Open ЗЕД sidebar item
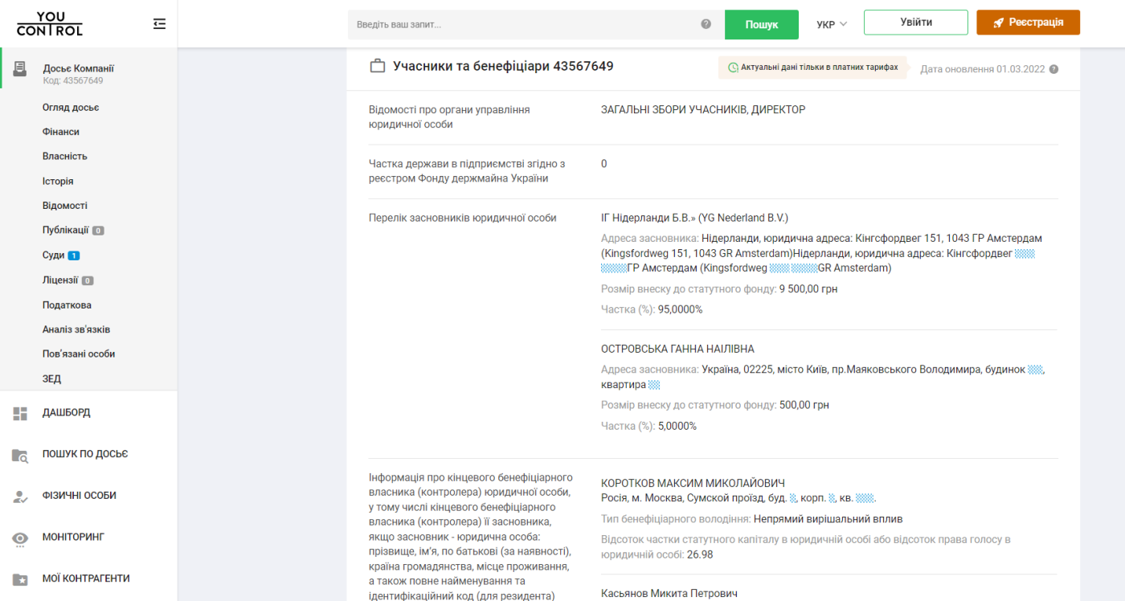Viewport: 1125px width, 601px height. coord(51,378)
